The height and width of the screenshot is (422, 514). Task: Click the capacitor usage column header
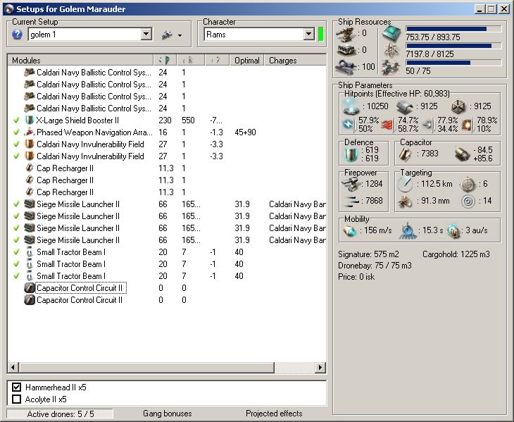pos(217,61)
